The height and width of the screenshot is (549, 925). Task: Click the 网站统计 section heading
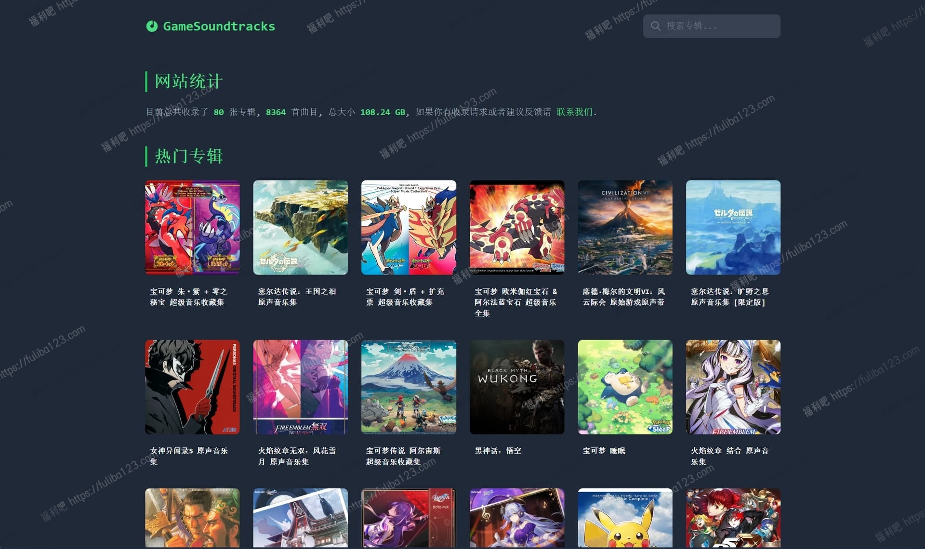click(x=188, y=81)
